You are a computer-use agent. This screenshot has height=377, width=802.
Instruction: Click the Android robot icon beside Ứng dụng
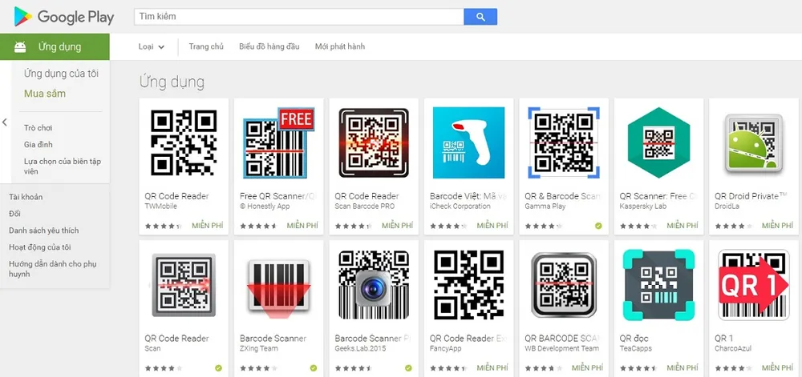tap(21, 47)
